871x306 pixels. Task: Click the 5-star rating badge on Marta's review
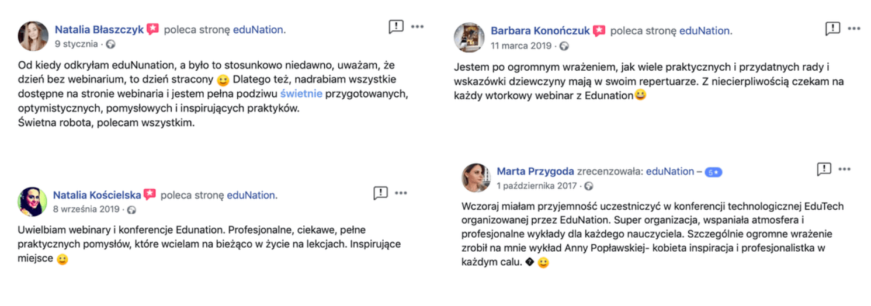713,172
